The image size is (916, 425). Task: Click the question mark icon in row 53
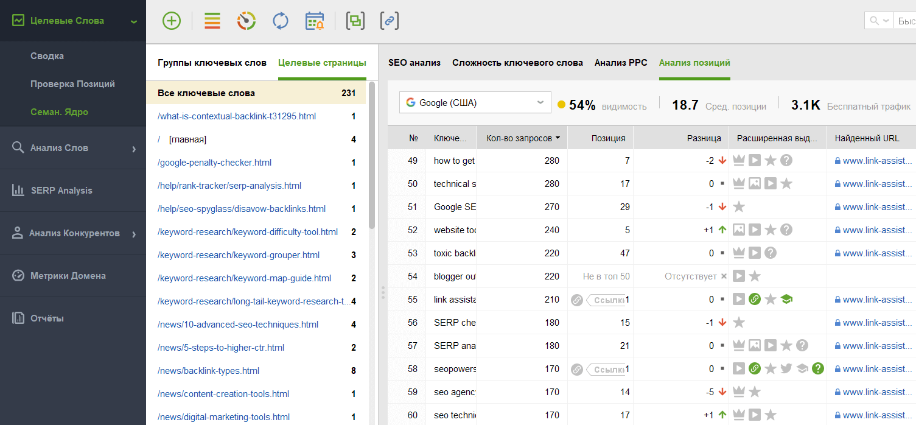click(771, 253)
